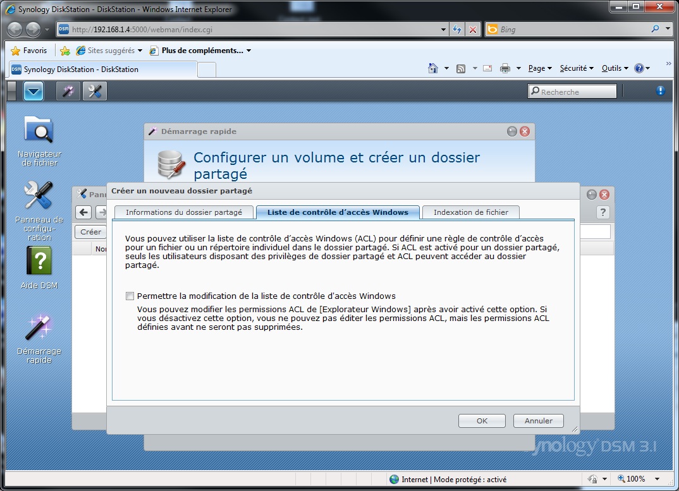Viewport: 679px width, 491px height.
Task: Click the address bar URL field
Action: pos(254,30)
